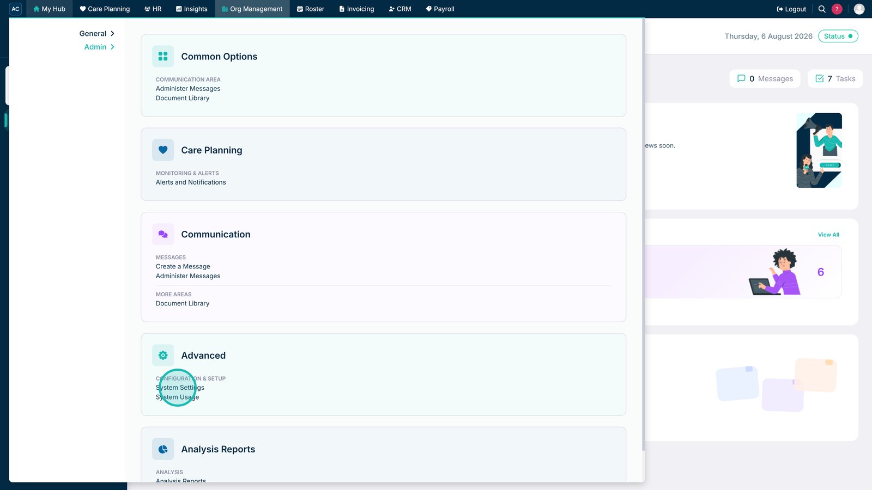
Task: Click the Analysis Reports section heading
Action: click(218, 449)
